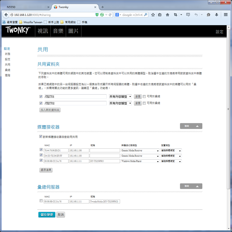Viewport: 232px width, 232px height.
Task: Uncheck receiver 192.168.1.100 checkbox
Action: (x=41, y=155)
